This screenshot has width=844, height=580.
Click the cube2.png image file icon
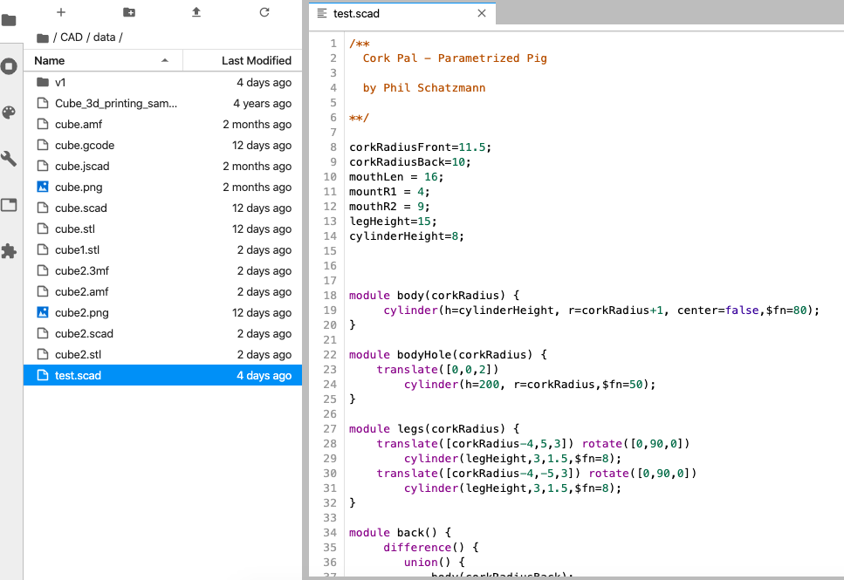pyautogui.click(x=43, y=312)
